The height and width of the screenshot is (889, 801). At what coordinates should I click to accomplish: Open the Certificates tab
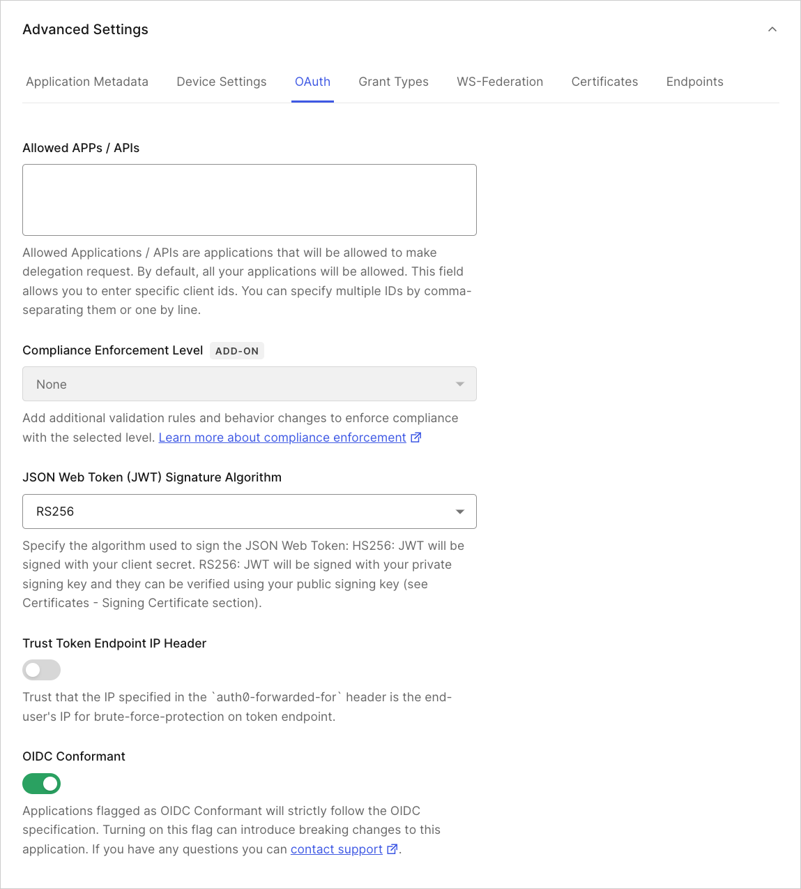click(604, 82)
